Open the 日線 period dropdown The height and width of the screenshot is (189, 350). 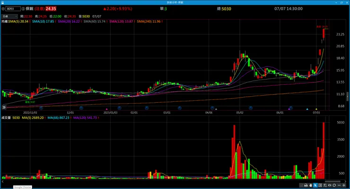(9, 16)
